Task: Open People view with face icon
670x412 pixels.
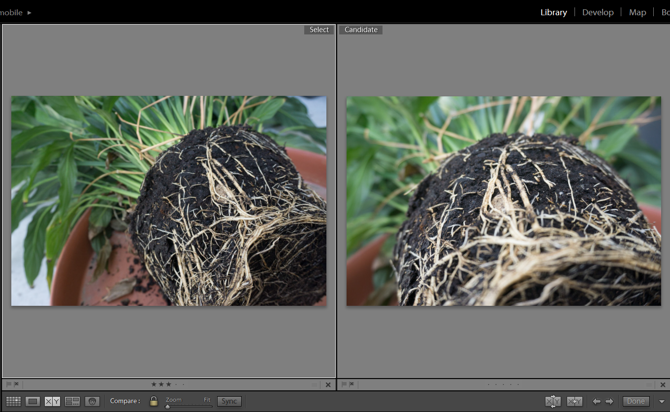Action: coord(92,401)
